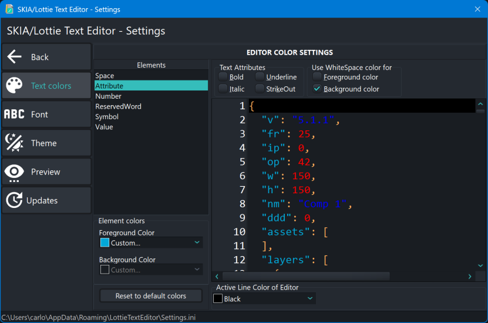This screenshot has height=323, width=488.
Task: Select the ReservedWord element
Action: click(152, 106)
